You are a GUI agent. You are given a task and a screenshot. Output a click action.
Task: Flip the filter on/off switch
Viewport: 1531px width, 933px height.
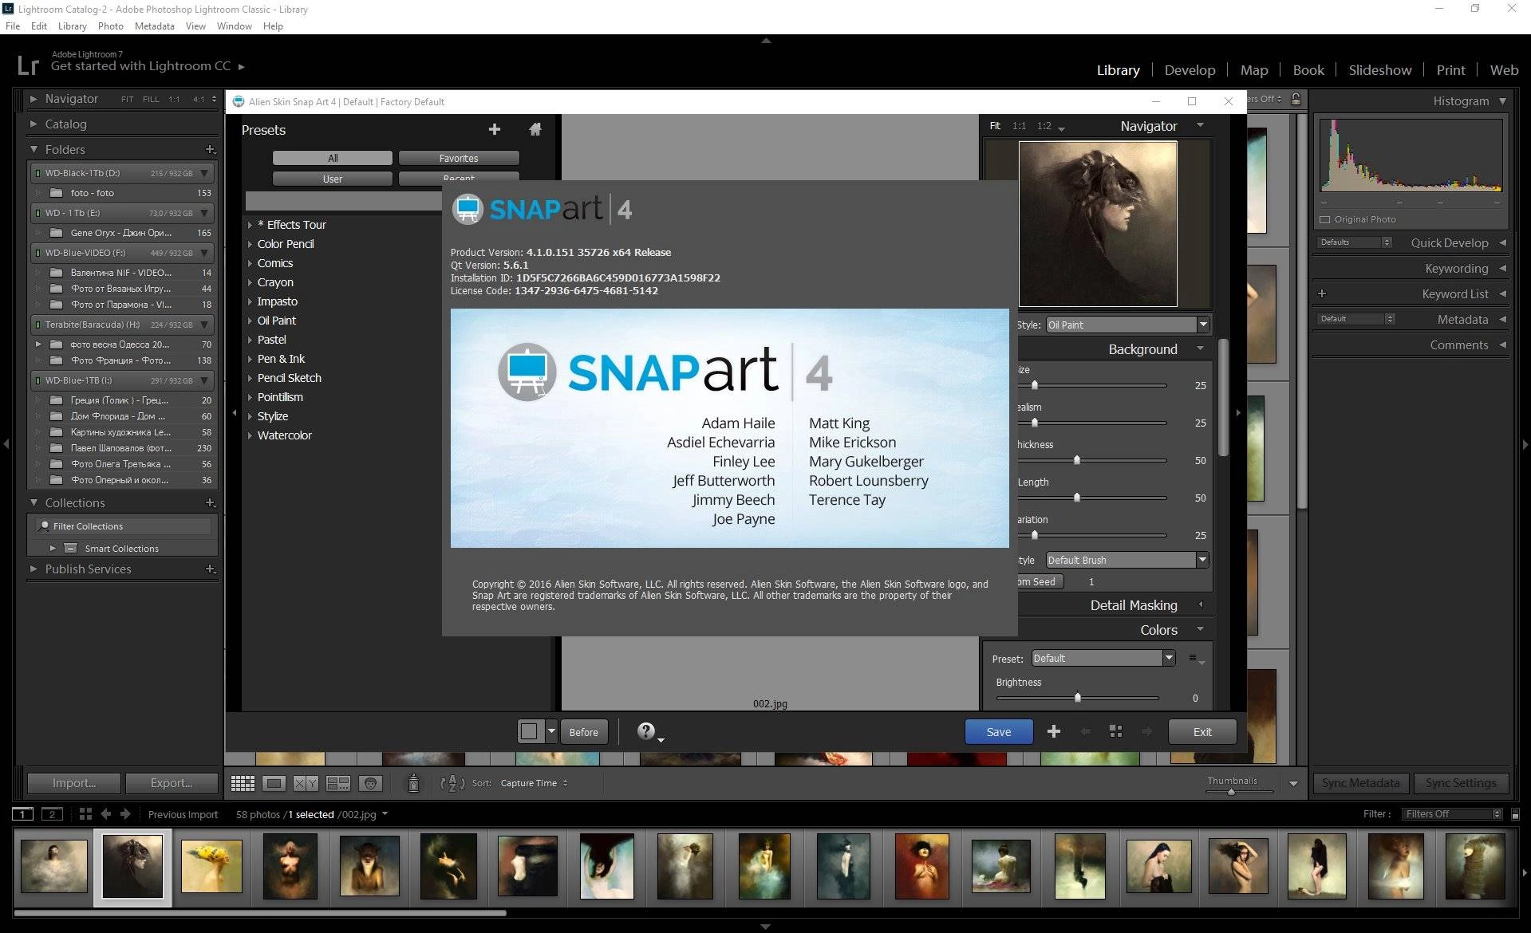[1515, 814]
